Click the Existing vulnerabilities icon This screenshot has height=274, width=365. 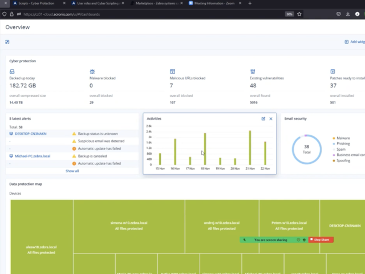(253, 71)
